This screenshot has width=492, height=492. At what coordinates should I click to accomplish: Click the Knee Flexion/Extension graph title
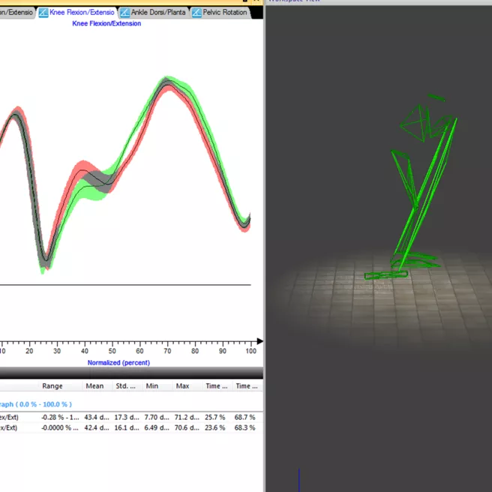[106, 23]
